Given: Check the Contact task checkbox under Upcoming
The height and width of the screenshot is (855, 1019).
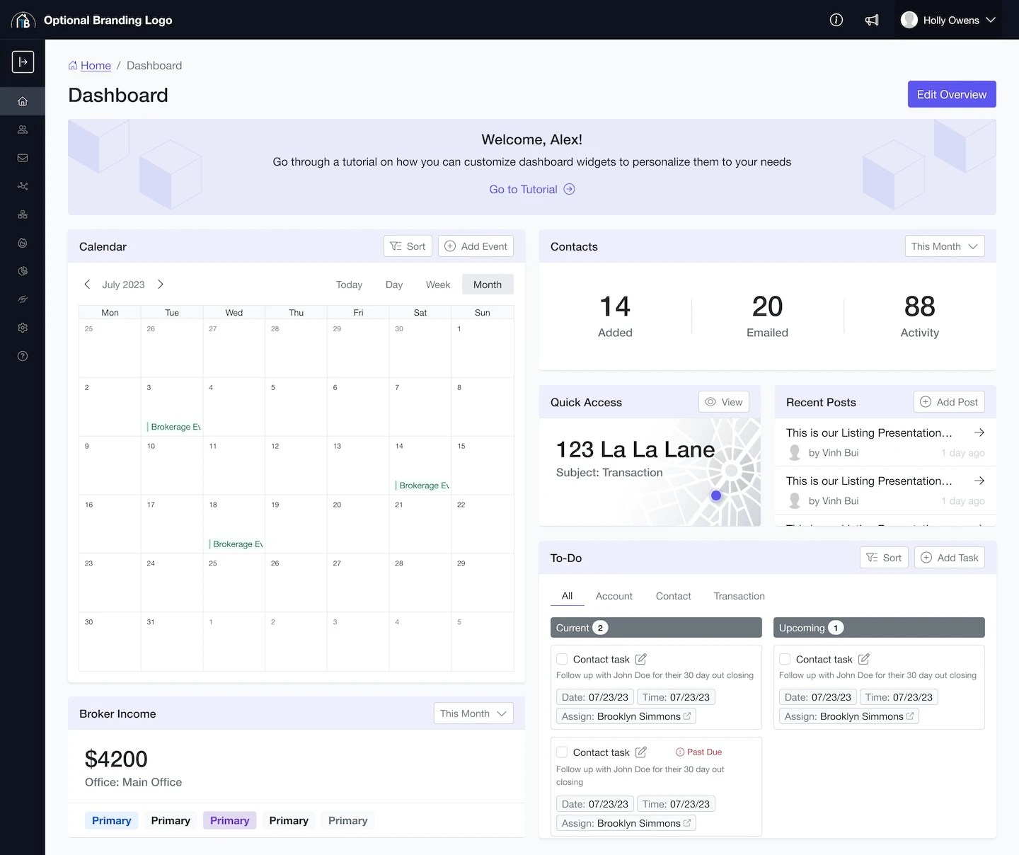Looking at the screenshot, I should 785,659.
